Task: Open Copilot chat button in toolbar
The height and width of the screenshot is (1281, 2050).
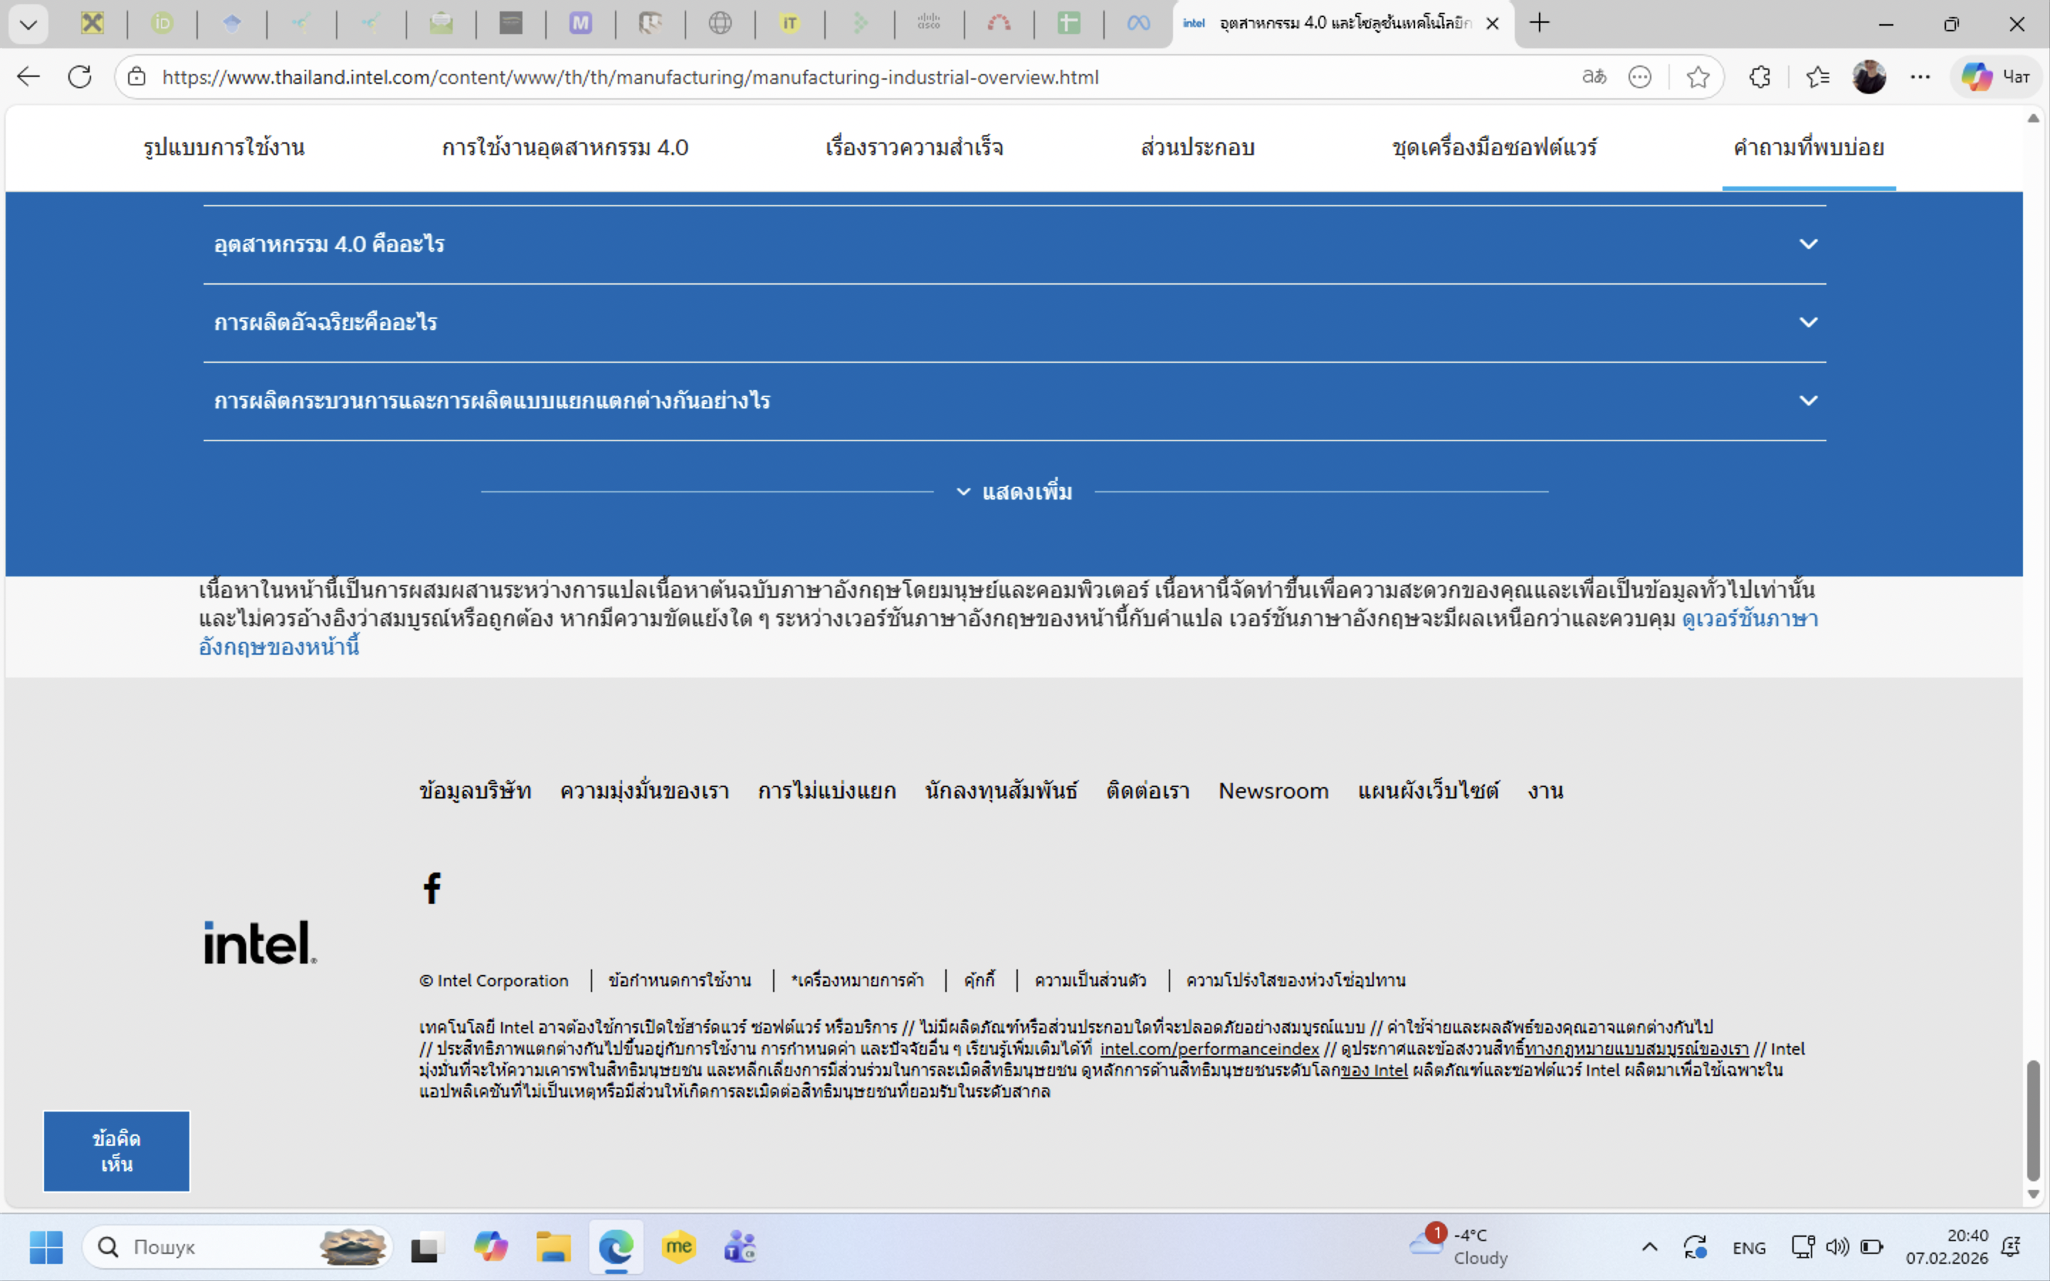Action: click(x=1997, y=77)
